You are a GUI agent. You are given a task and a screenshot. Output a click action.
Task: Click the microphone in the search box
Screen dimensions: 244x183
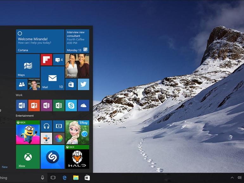coord(42,178)
